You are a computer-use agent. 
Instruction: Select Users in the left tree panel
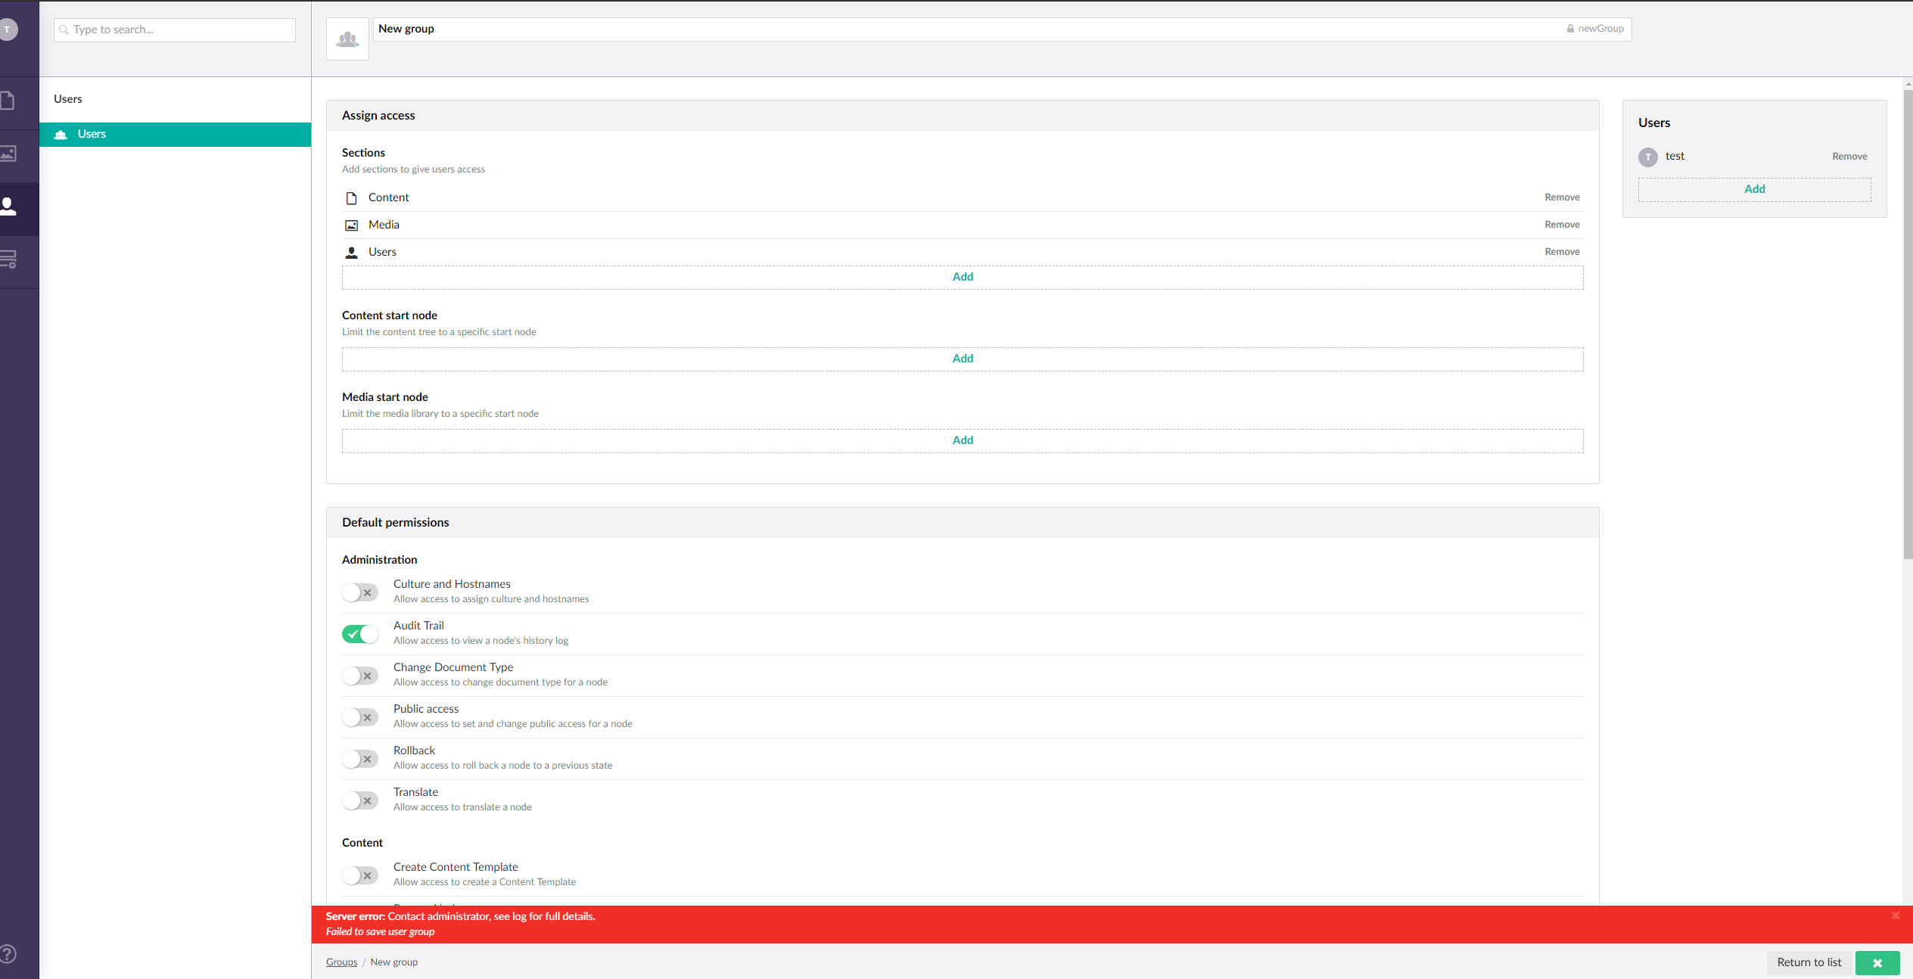92,134
